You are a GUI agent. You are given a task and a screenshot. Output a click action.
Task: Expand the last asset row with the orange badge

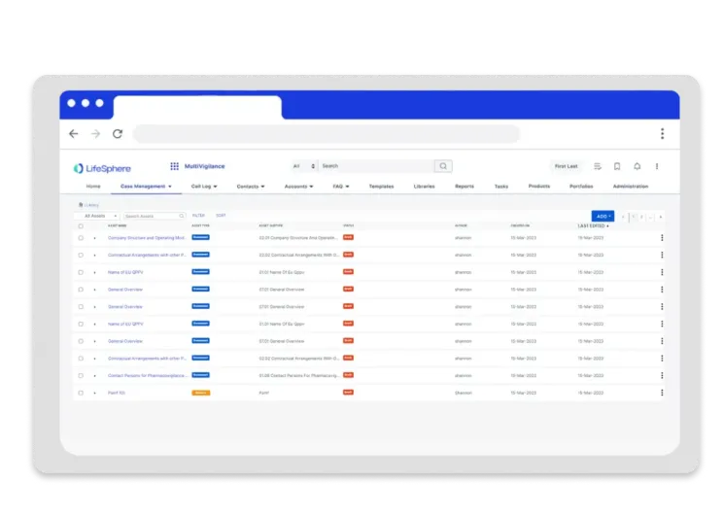[95, 393]
